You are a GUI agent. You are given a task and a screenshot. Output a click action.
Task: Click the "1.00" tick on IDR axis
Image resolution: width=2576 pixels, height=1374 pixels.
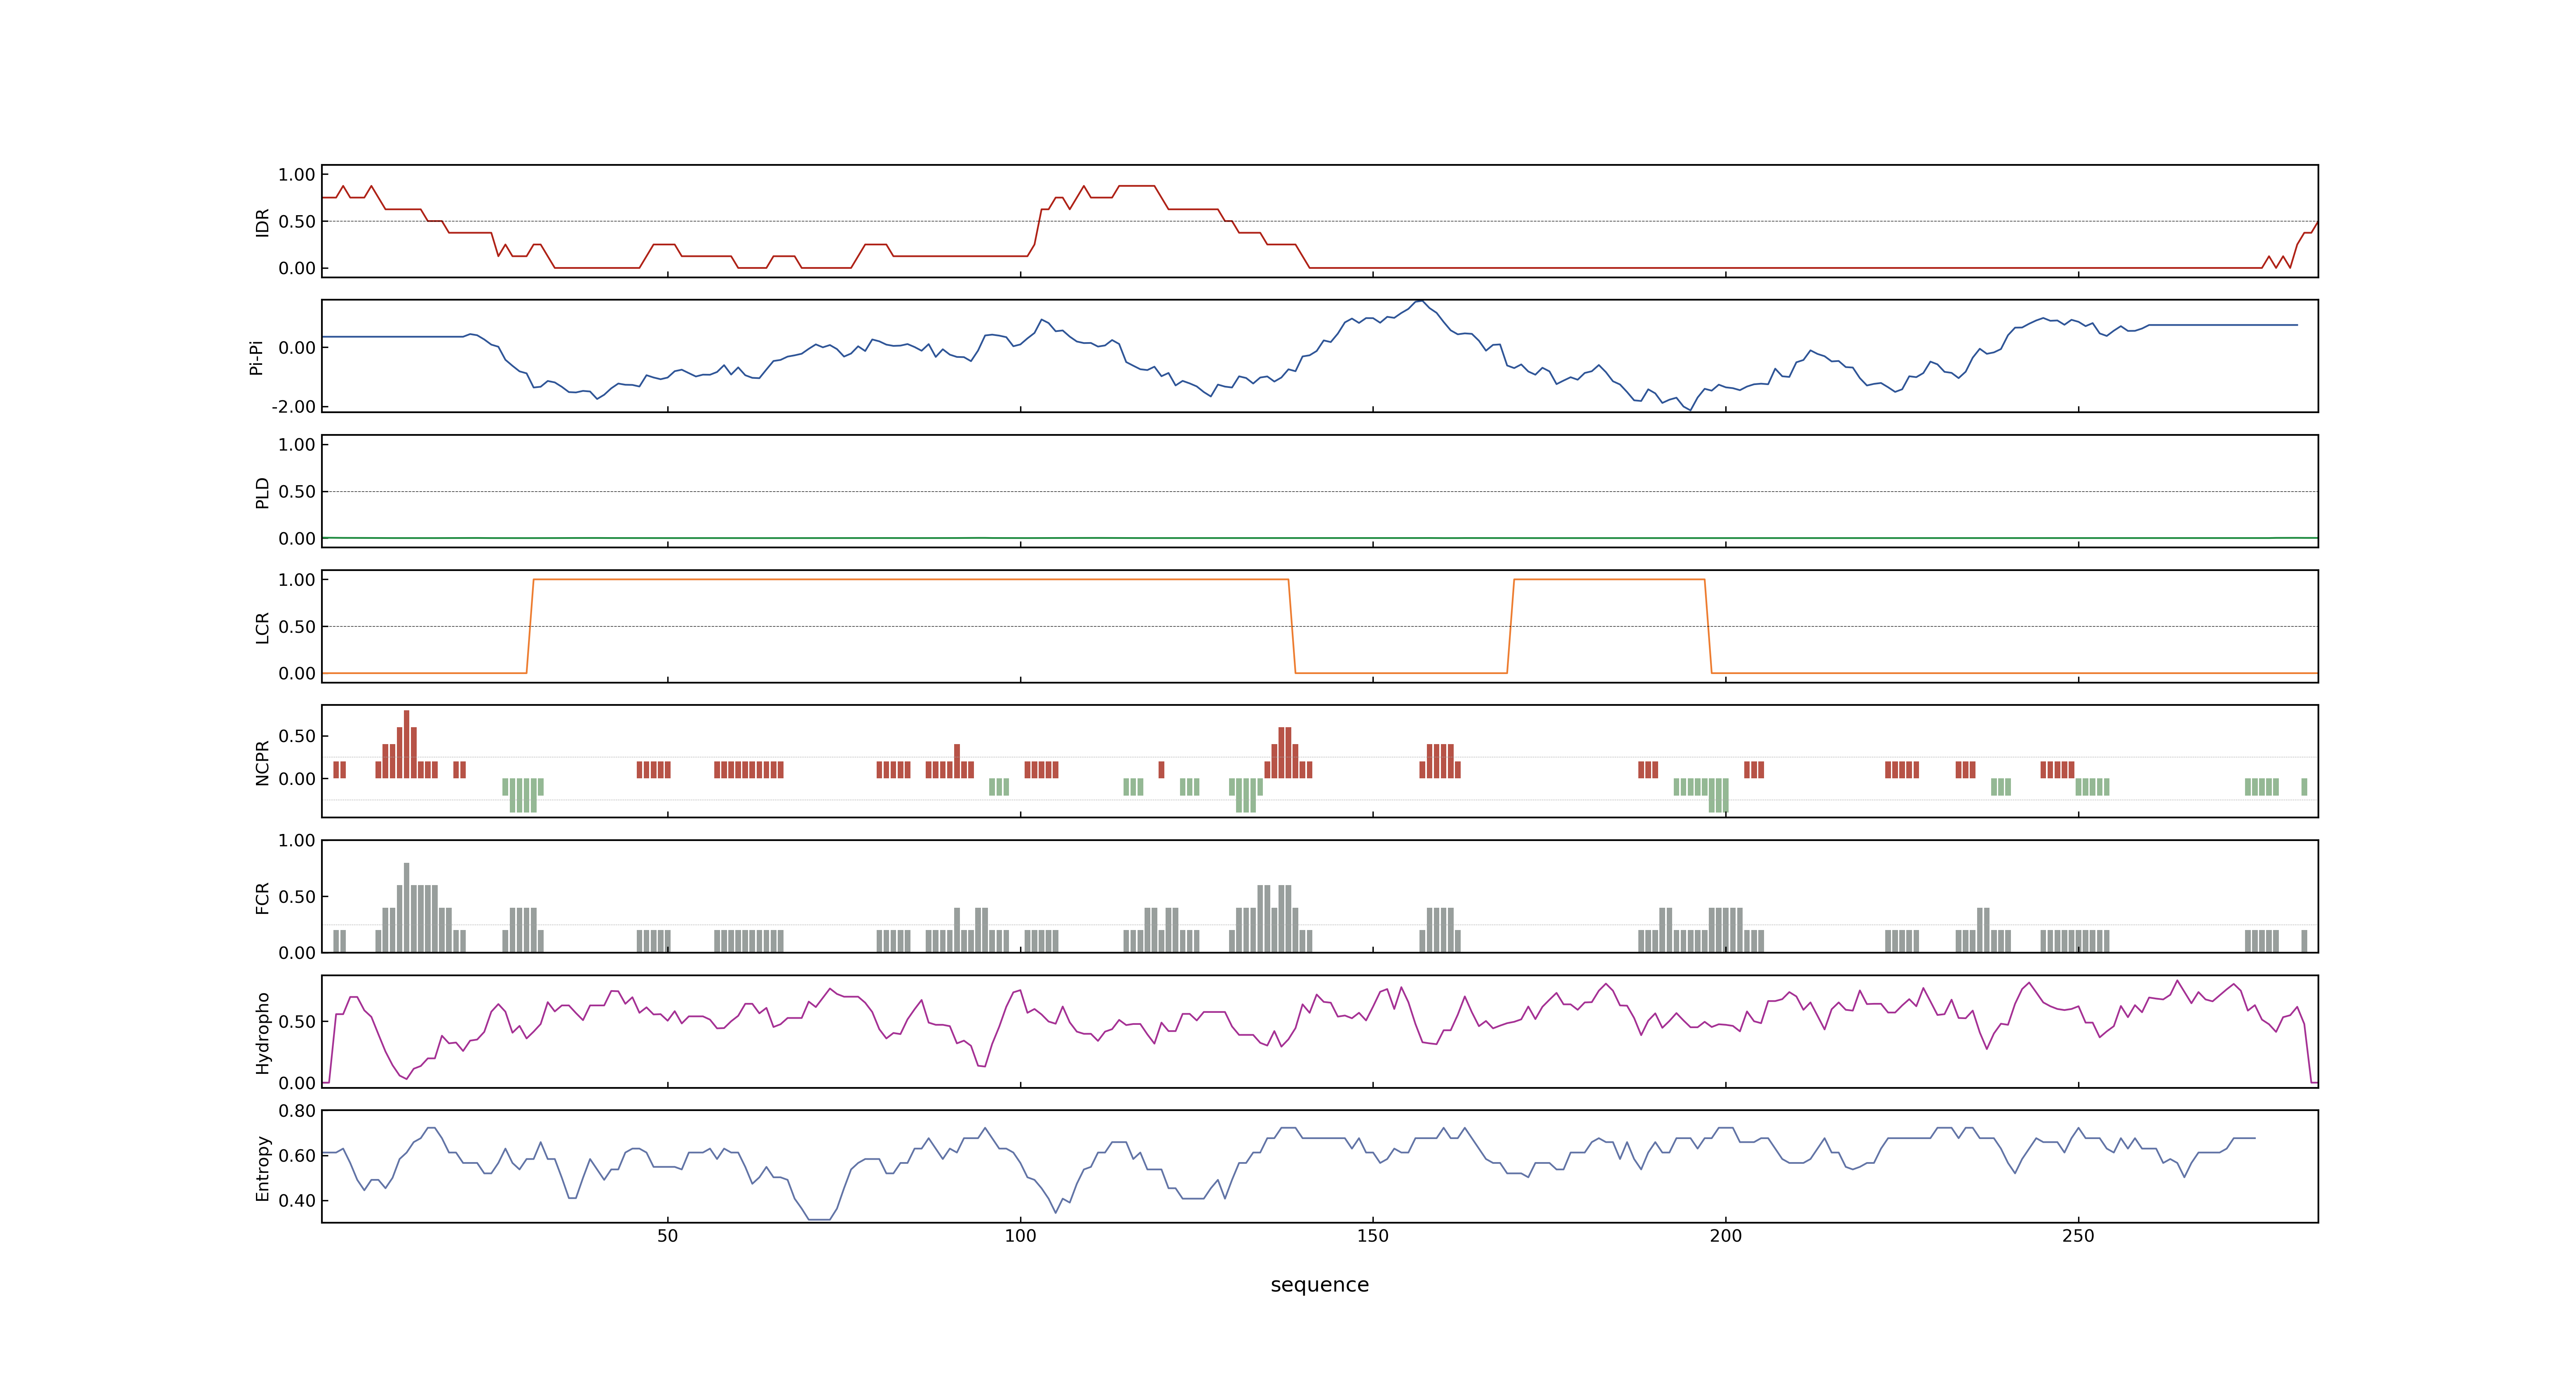(x=297, y=175)
